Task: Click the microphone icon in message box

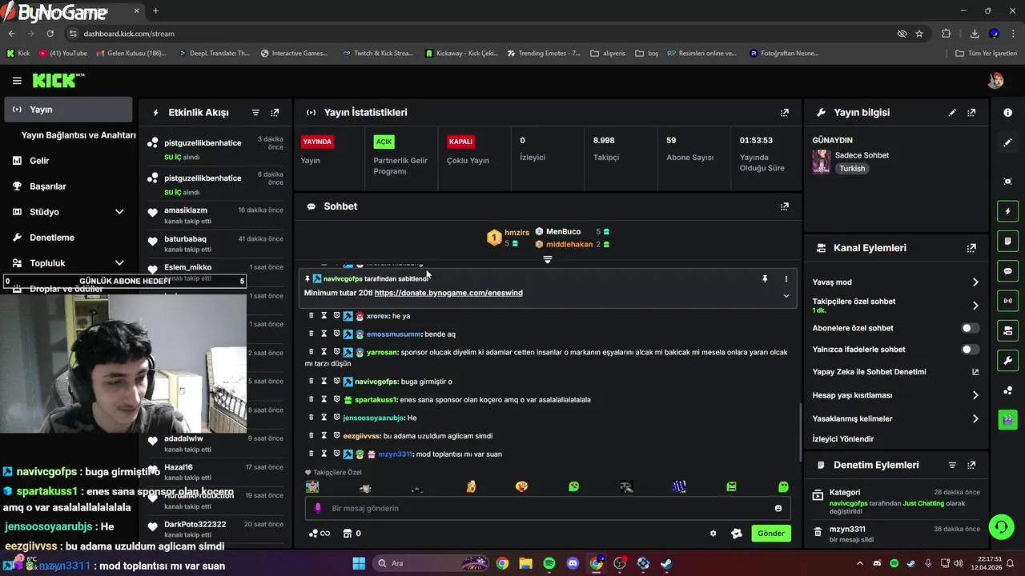Action: [318, 508]
